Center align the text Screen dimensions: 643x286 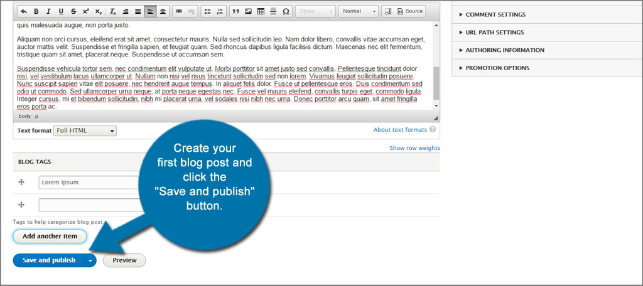[x=163, y=11]
